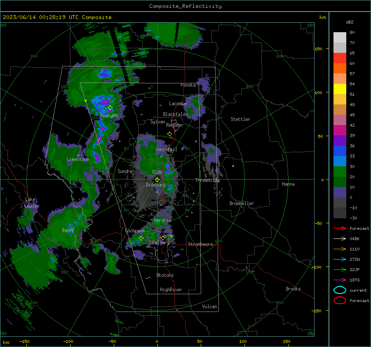Click the magenta storm core above RockyMH
This screenshot has width=371, height=347.
[104, 102]
